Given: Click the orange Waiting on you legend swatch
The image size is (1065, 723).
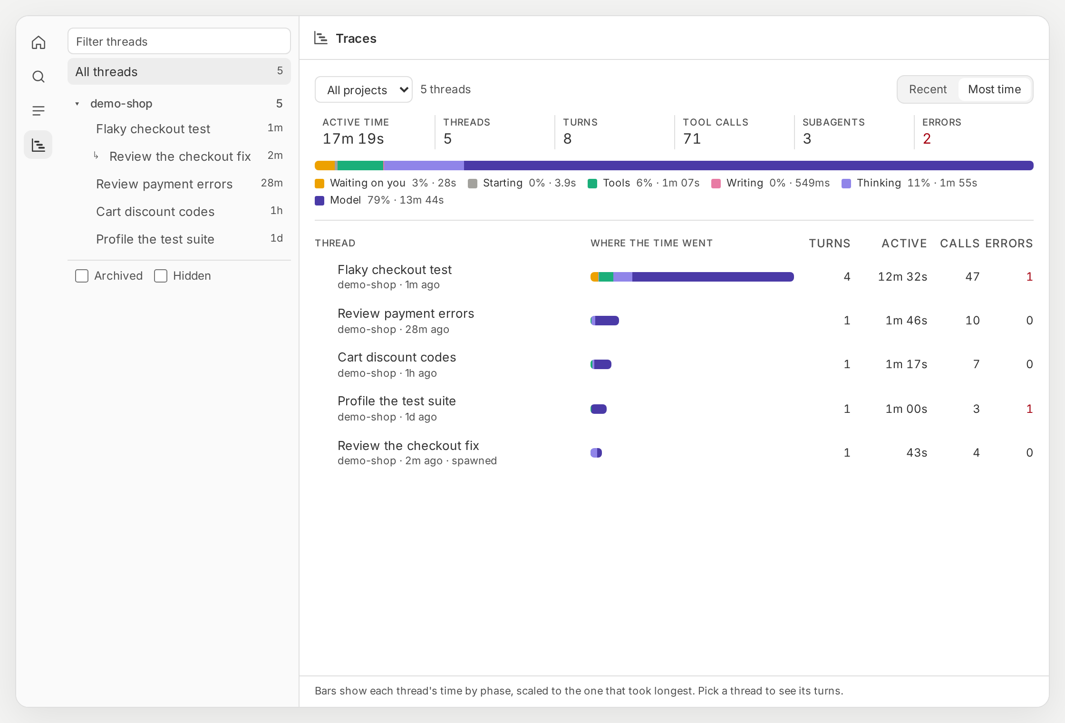Looking at the screenshot, I should pos(319,184).
